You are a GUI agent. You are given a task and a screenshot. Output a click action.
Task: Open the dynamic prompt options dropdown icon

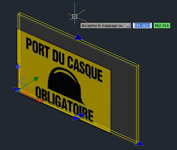(x=128, y=25)
